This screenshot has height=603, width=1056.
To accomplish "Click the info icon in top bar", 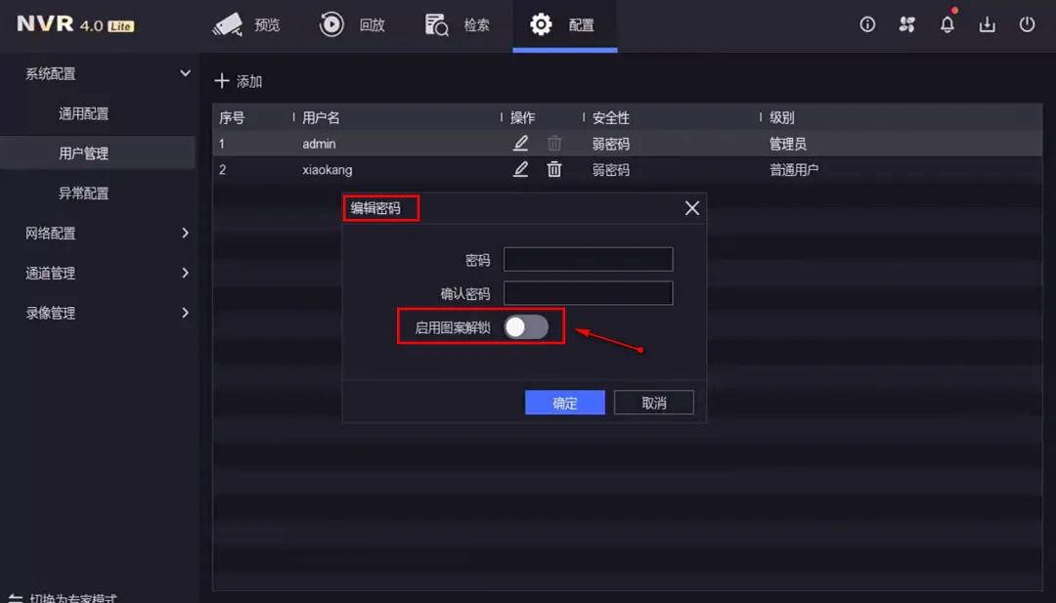I will coord(867,25).
